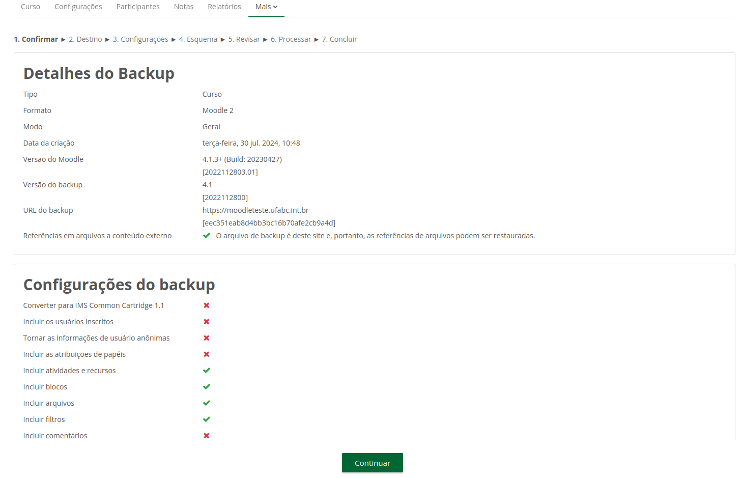Click the Notas navigation item
Viewport: 739px width, 478px height.
coord(183,7)
